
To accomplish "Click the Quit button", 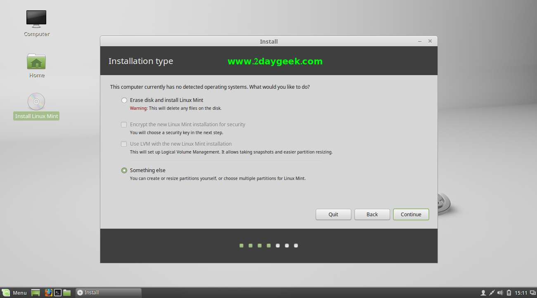I will point(334,215).
